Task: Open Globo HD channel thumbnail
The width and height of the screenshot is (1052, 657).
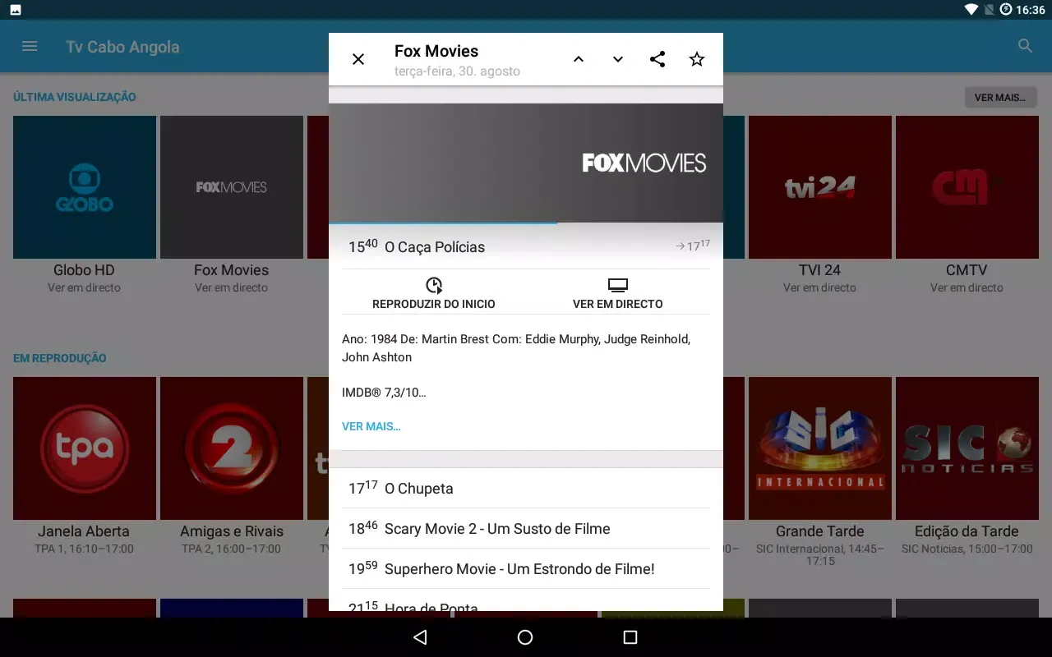Action: 85,187
